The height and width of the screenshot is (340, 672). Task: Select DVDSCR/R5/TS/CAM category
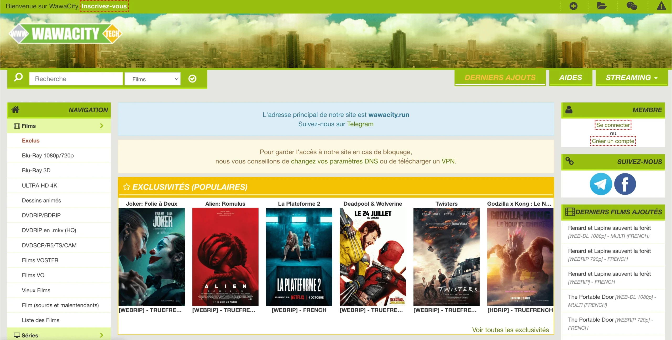tap(49, 245)
